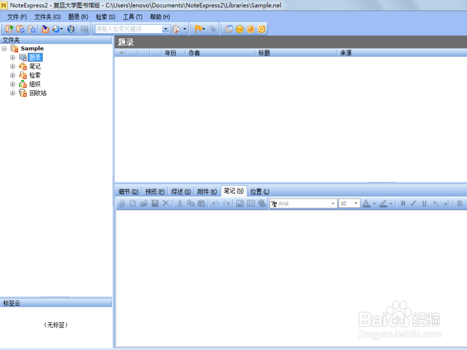Click the insert table grid icon

pos(251,203)
